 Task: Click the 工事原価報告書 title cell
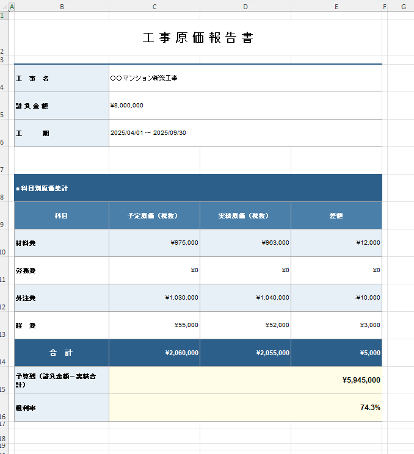tap(198, 38)
